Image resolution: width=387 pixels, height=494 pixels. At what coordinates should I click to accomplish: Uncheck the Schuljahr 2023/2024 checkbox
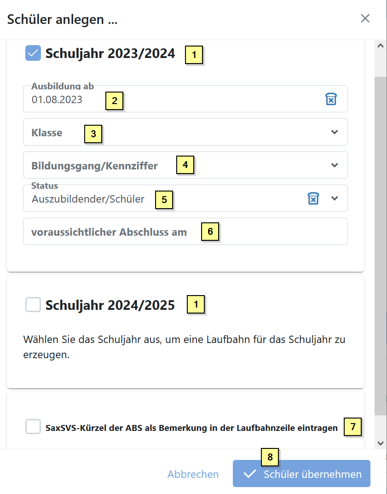[x=33, y=53]
